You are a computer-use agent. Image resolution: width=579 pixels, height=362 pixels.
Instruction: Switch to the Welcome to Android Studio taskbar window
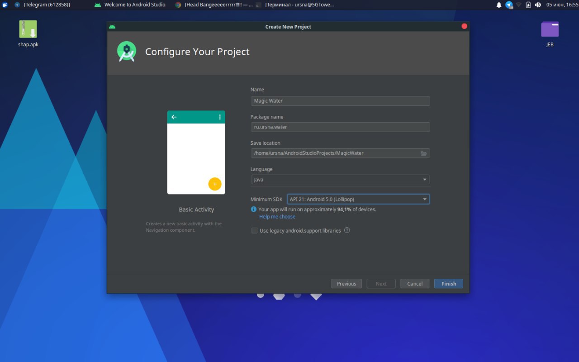(x=130, y=5)
